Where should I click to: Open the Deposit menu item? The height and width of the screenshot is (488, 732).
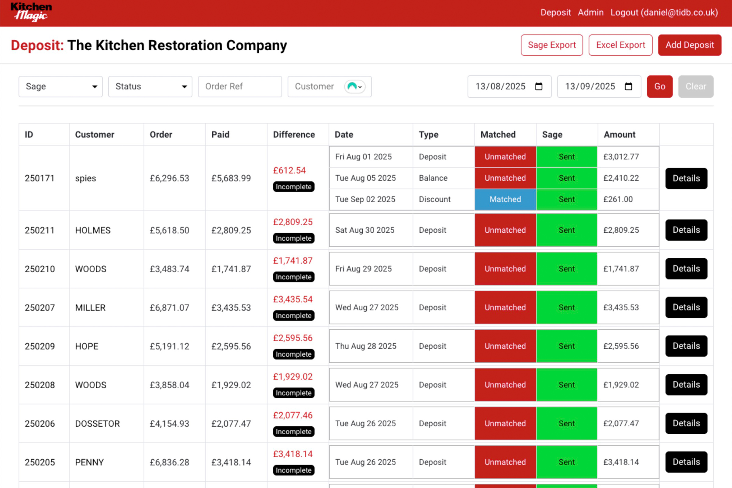(x=555, y=13)
